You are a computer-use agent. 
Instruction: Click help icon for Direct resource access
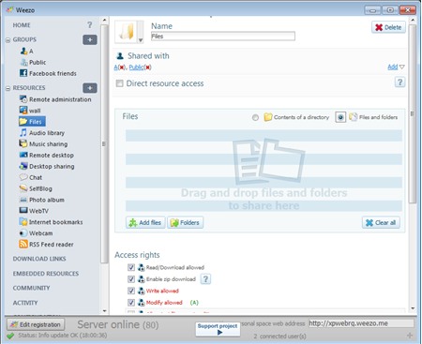click(x=399, y=82)
